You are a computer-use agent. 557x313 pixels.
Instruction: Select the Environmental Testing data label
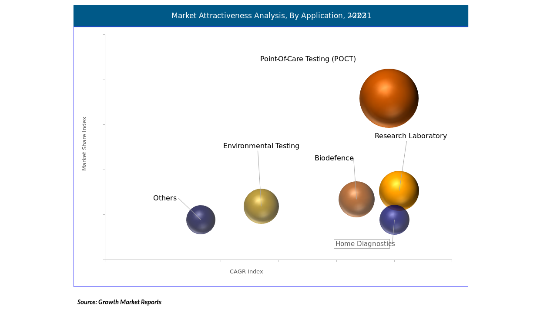[261, 146]
